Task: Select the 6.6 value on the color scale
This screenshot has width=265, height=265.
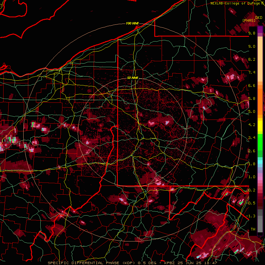Action: [x=252, y=85]
